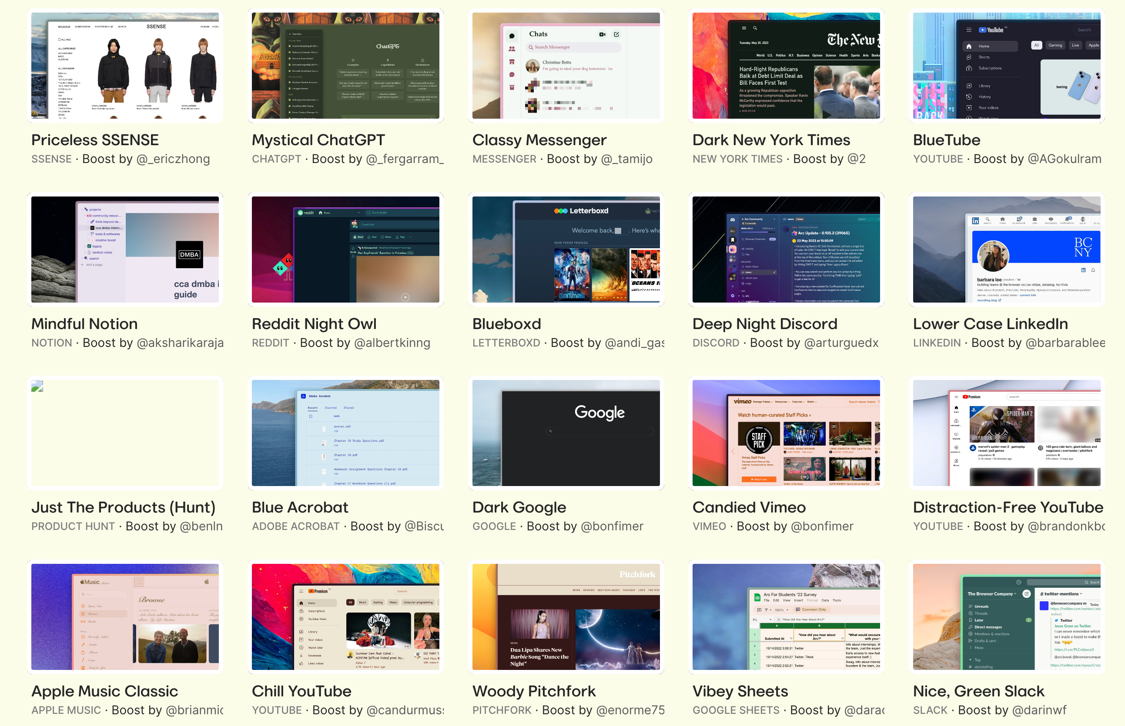Click the messaging icon in Lower Case LinkedIn
This screenshot has height=726, width=1125.
1051,219
